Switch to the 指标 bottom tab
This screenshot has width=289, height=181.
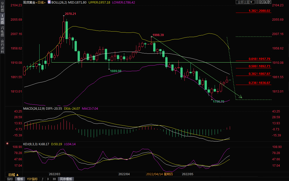point(10,179)
